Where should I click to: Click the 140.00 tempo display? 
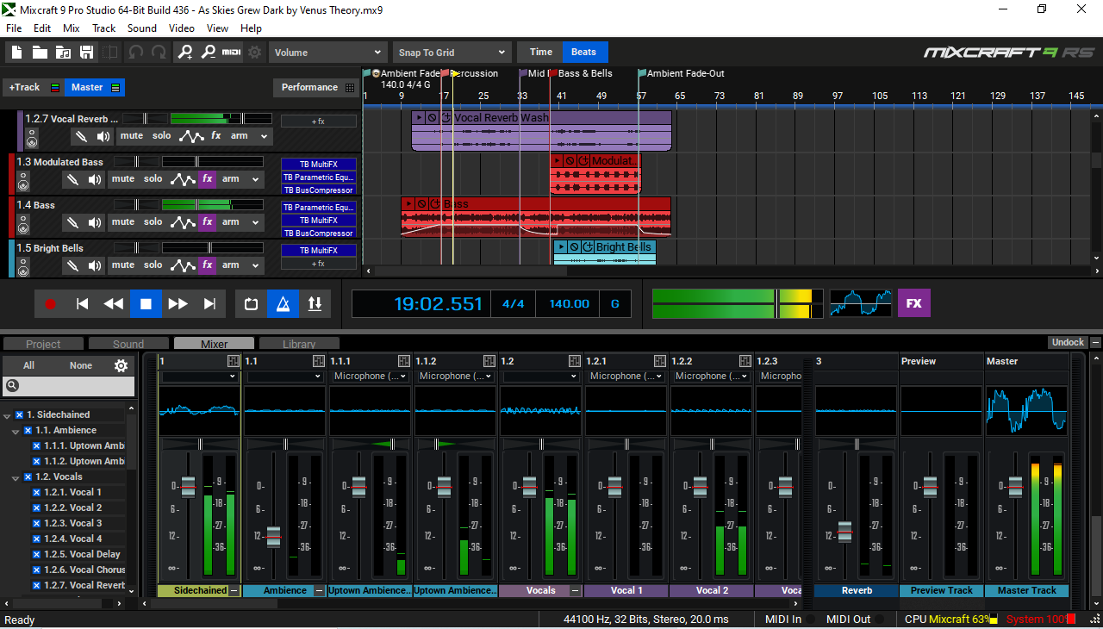coord(569,303)
